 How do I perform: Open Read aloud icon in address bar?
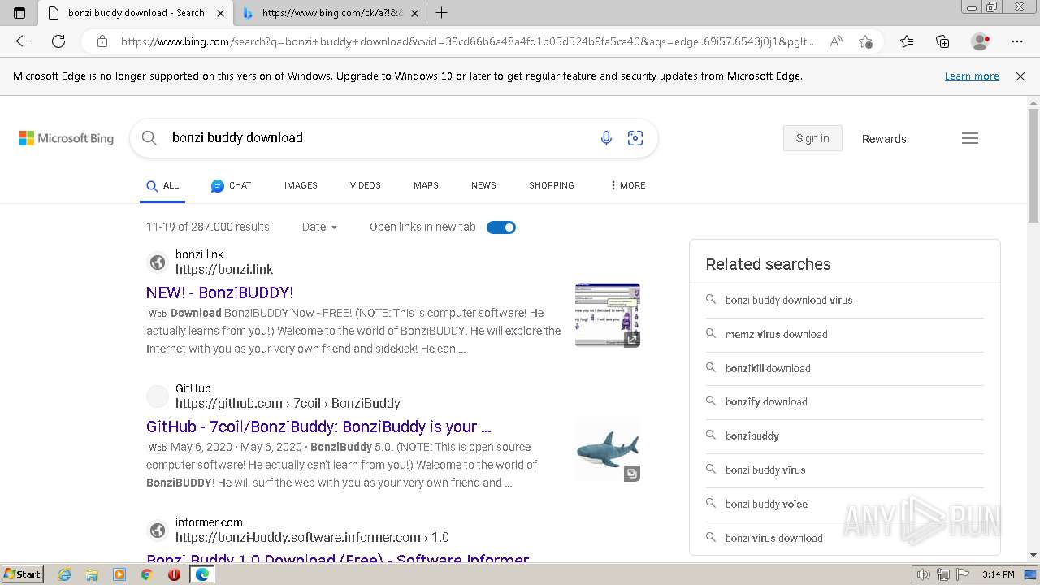coord(836,41)
